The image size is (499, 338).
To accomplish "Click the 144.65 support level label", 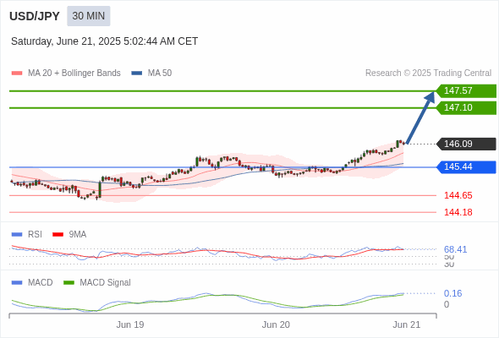I will tap(458, 195).
